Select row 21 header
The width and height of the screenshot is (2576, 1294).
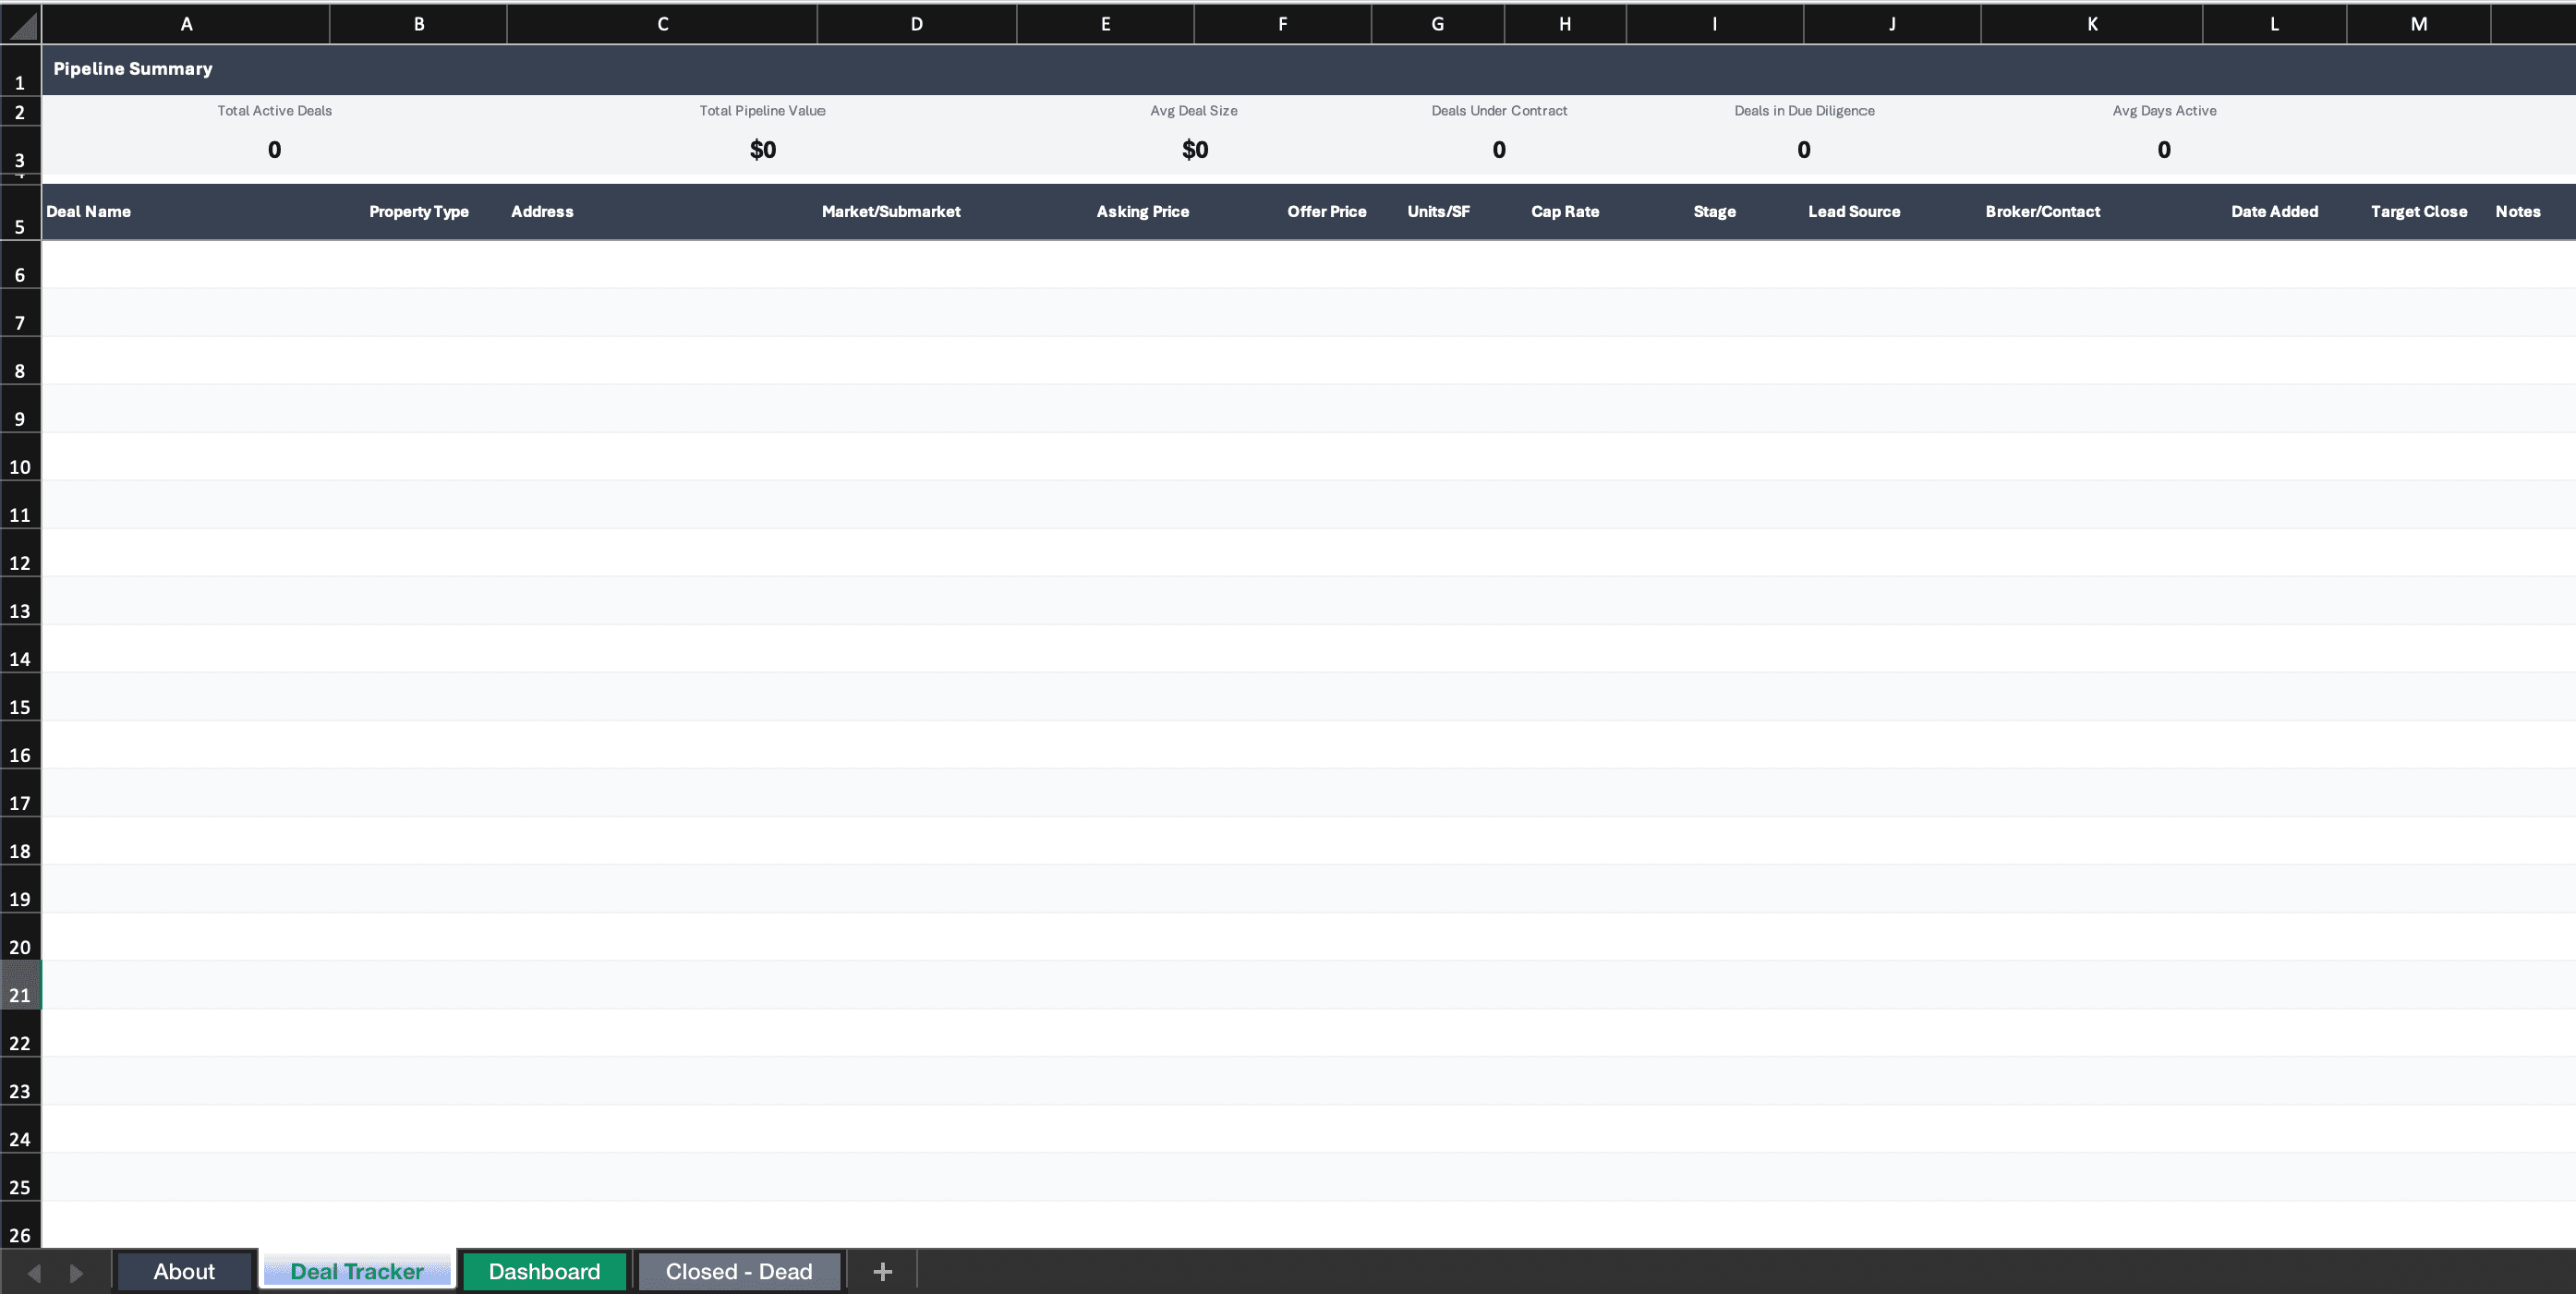20,996
